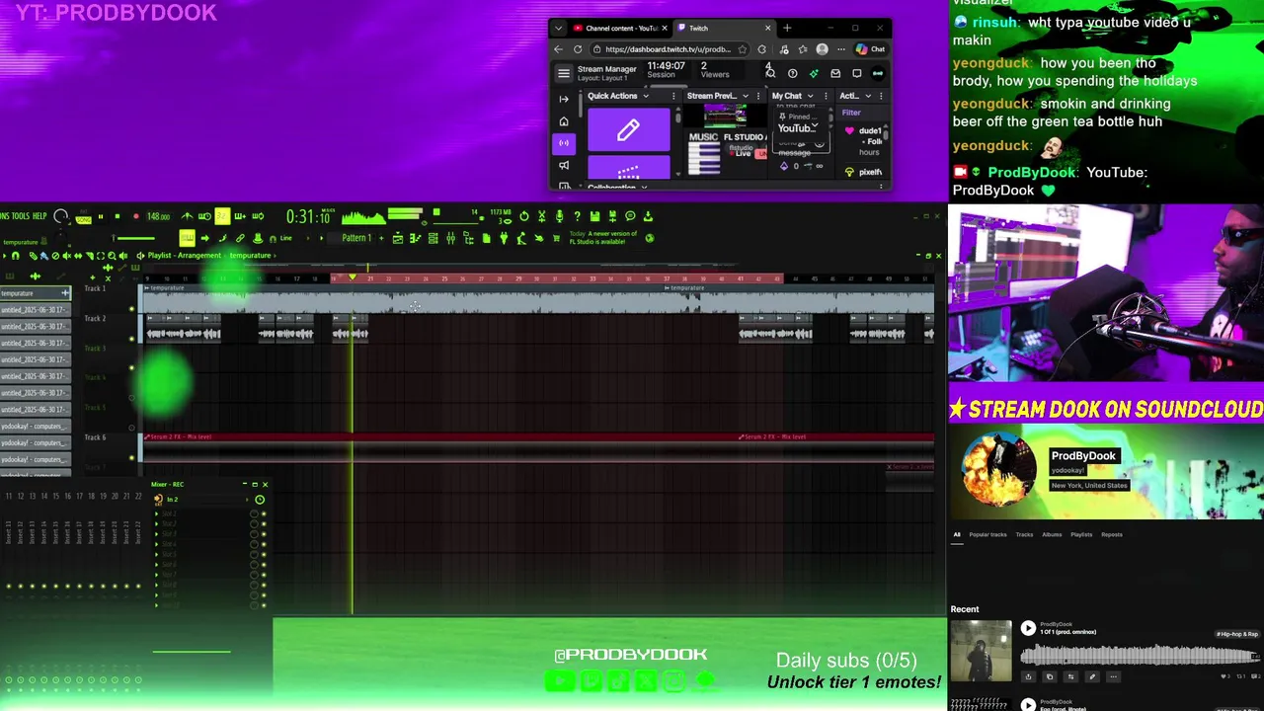
Task: Expand the pinned YouTube message chevron
Action: pos(815,124)
